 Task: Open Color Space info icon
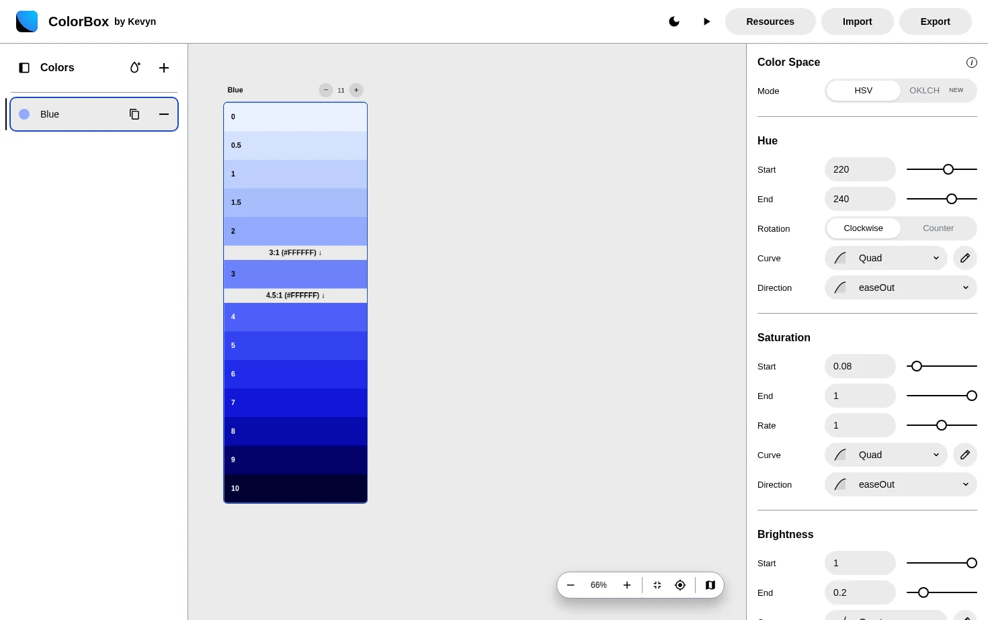972,62
